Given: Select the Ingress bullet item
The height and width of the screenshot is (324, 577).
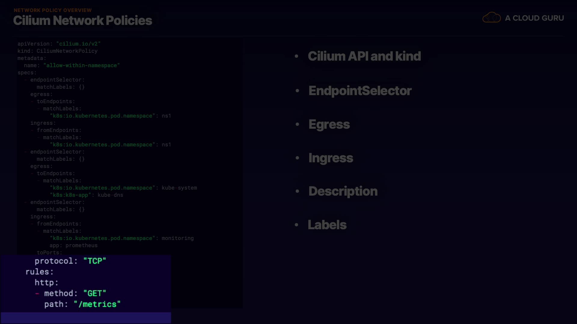Looking at the screenshot, I should pyautogui.click(x=331, y=158).
